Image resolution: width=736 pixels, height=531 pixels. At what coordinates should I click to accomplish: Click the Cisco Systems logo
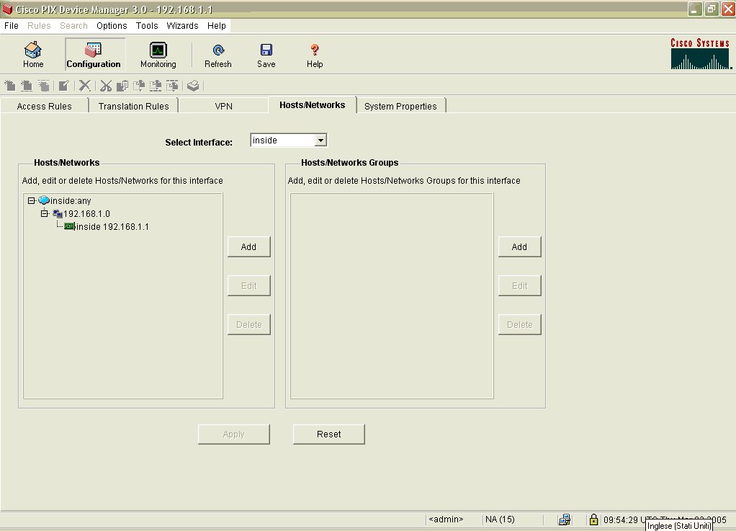pyautogui.click(x=701, y=54)
